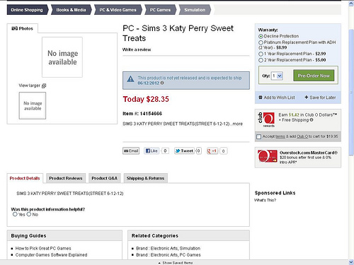Screen dimensions: 354x265
Task: Click the Email share icon button
Action: [131, 151]
